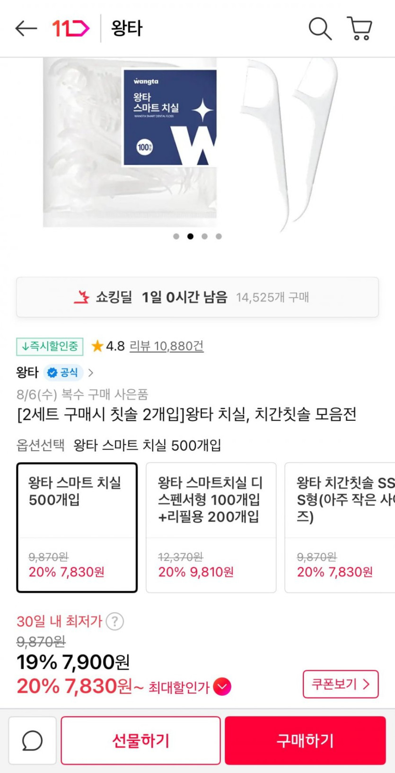Select the 왕타 스마트 치실 500개입 option

coord(77,527)
